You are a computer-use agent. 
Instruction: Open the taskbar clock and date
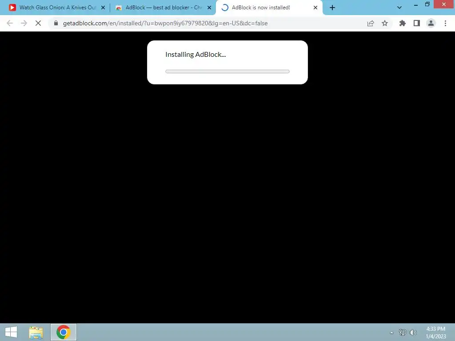coord(436,333)
